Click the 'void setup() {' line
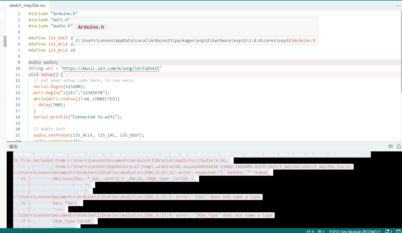This screenshot has height=233, width=402. 46,74
